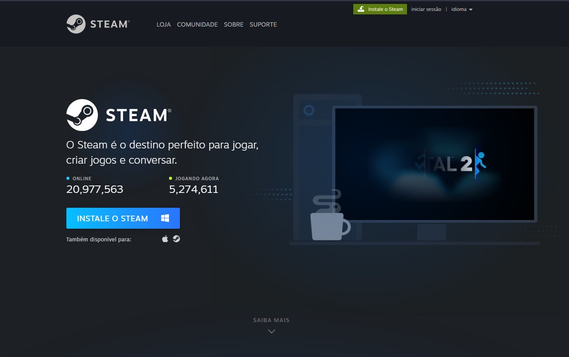The height and width of the screenshot is (357, 569).
Task: Select the Apple macOS download icon
Action: [x=165, y=239]
